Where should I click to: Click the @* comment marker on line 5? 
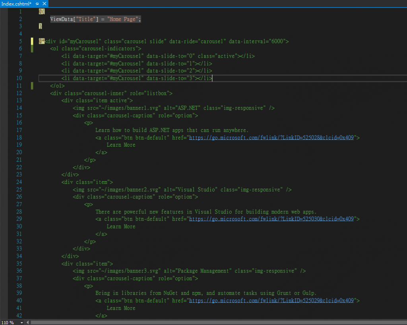point(41,41)
